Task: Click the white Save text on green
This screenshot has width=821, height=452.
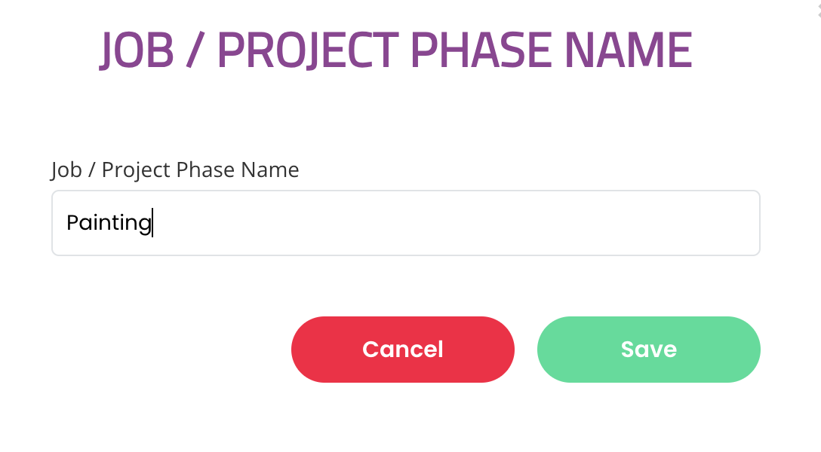Action: (649, 349)
